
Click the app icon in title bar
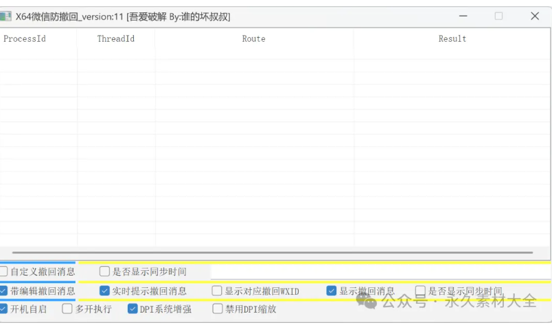pyautogui.click(x=5, y=16)
